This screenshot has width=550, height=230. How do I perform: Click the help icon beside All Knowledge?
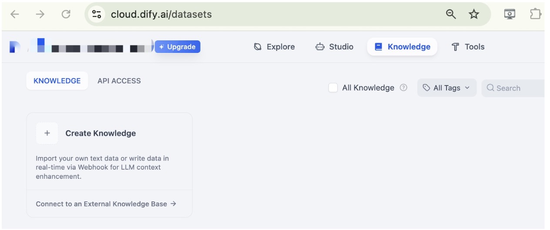point(403,88)
